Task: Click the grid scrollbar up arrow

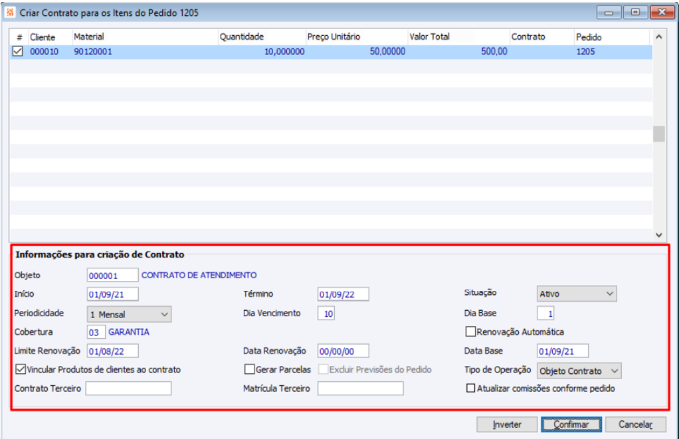Action: point(658,37)
